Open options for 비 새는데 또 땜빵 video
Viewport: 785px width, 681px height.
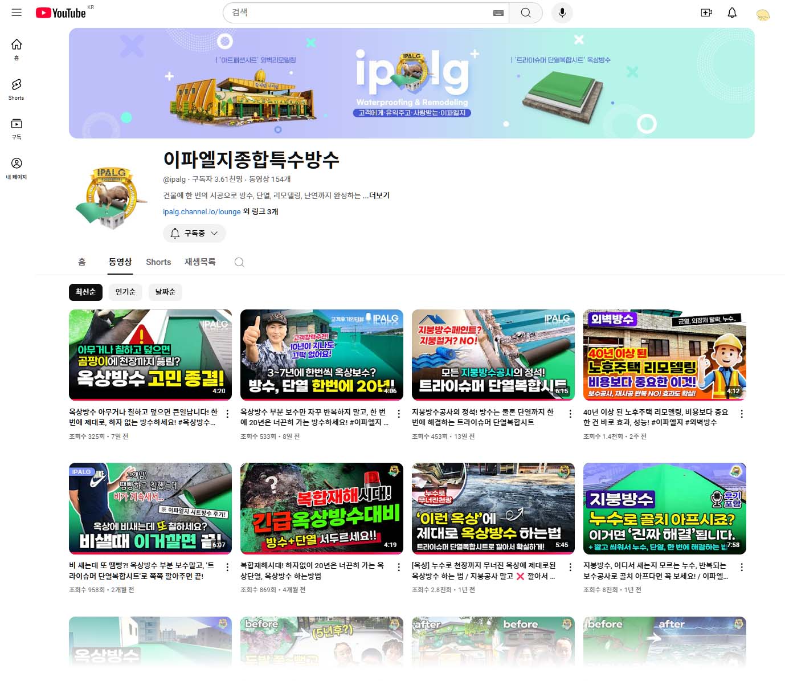pyautogui.click(x=227, y=568)
